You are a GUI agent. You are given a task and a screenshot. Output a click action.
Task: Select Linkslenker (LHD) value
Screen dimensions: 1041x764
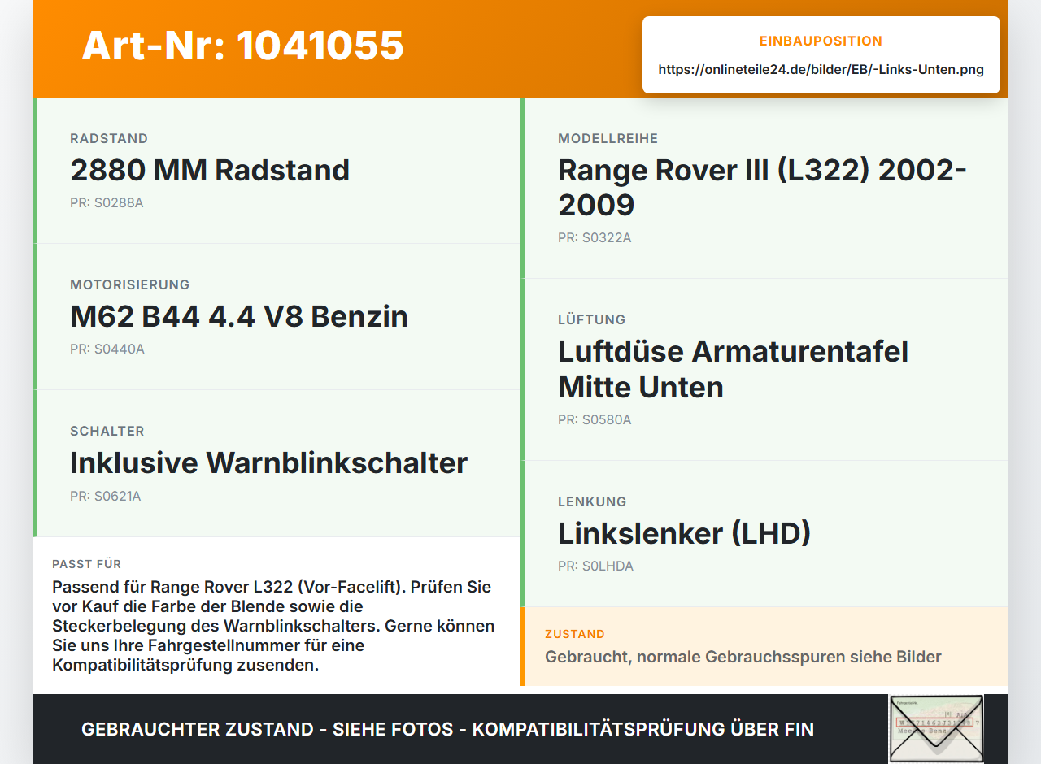pos(684,534)
